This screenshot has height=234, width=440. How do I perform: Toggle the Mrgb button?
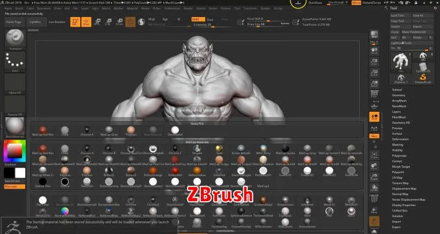point(152,19)
